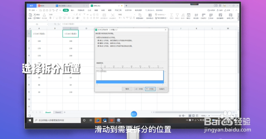
Task: Select the Format Painter (格式刷) brush
Action: (44, 15)
